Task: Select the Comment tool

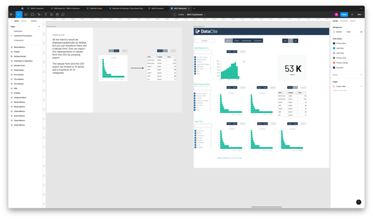Action: (63, 15)
